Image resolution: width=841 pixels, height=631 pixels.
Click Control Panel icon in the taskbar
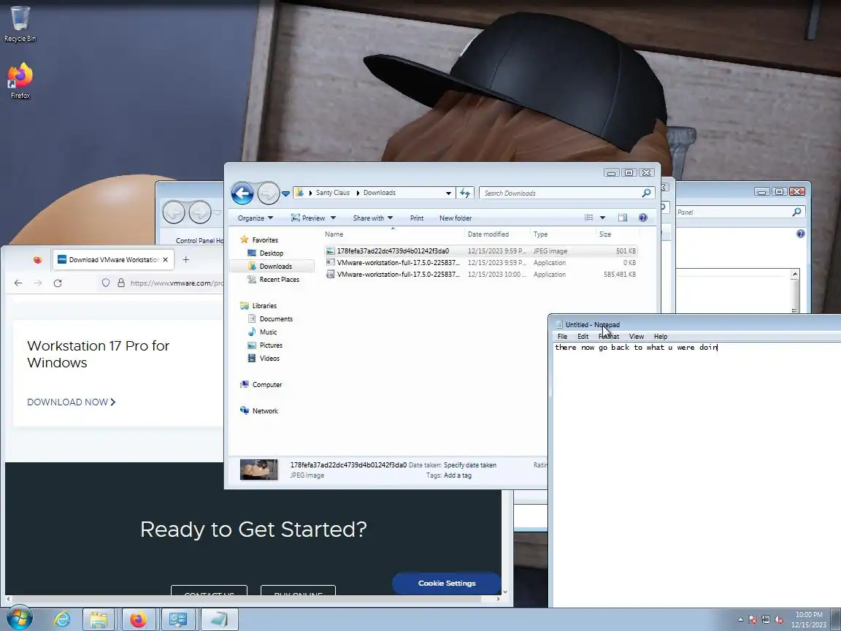(178, 620)
